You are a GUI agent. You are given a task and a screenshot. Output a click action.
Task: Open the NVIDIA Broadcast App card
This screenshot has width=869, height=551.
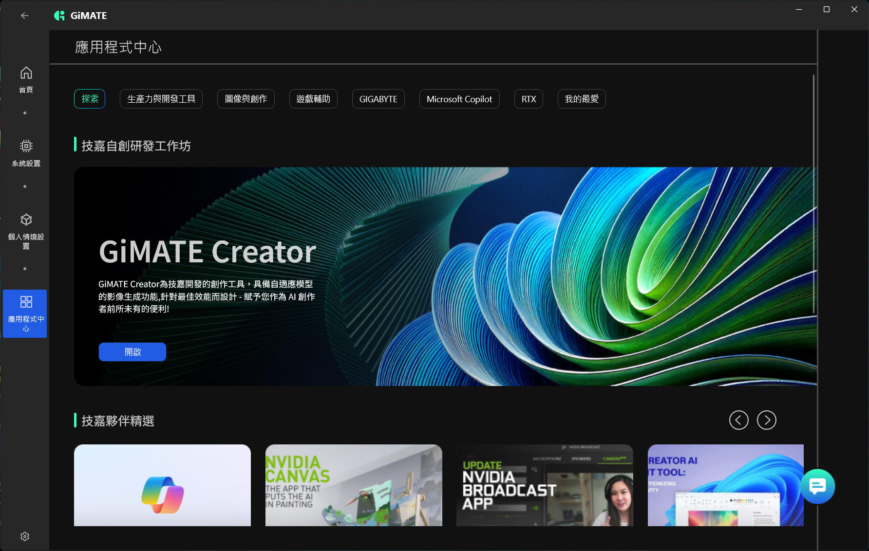[x=545, y=485]
